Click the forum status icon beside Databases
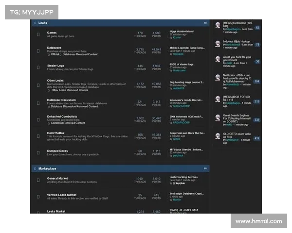The width and height of the screenshot is (292, 233). (x=38, y=51)
